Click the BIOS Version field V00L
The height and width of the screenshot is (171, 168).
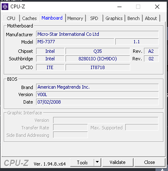(x=97, y=94)
